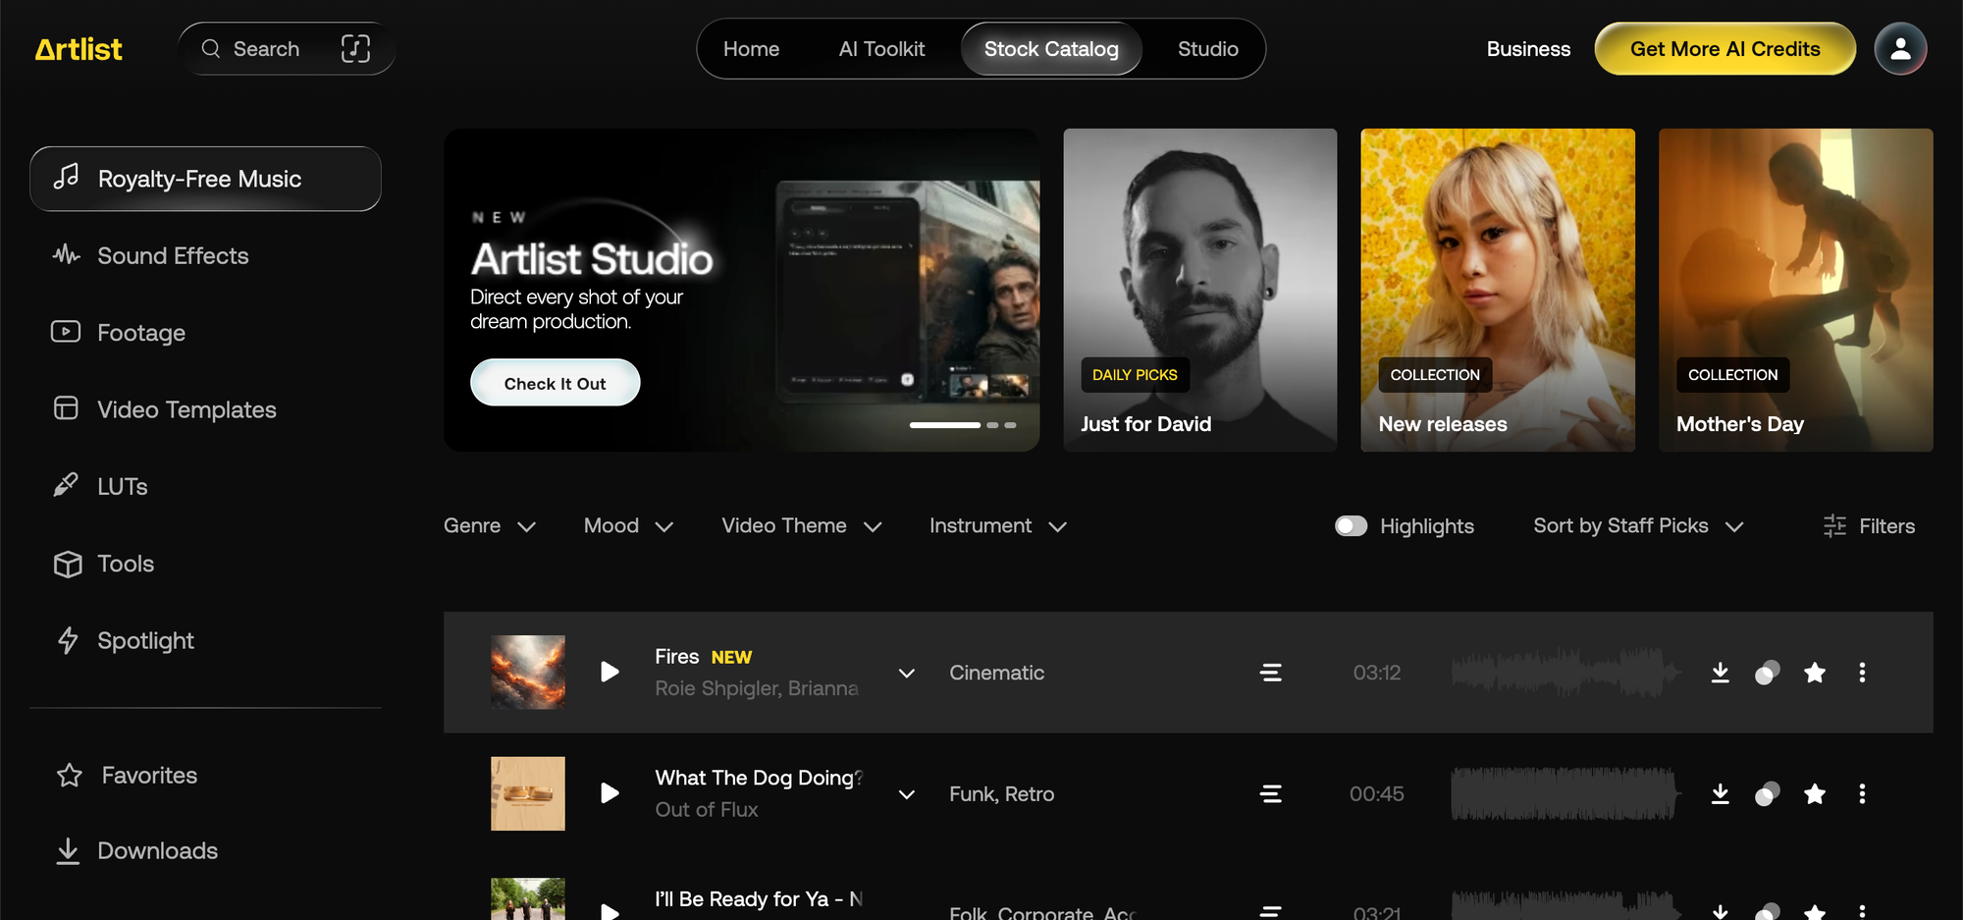The height and width of the screenshot is (920, 1963).
Task: Play the song Fires
Action: (x=610, y=673)
